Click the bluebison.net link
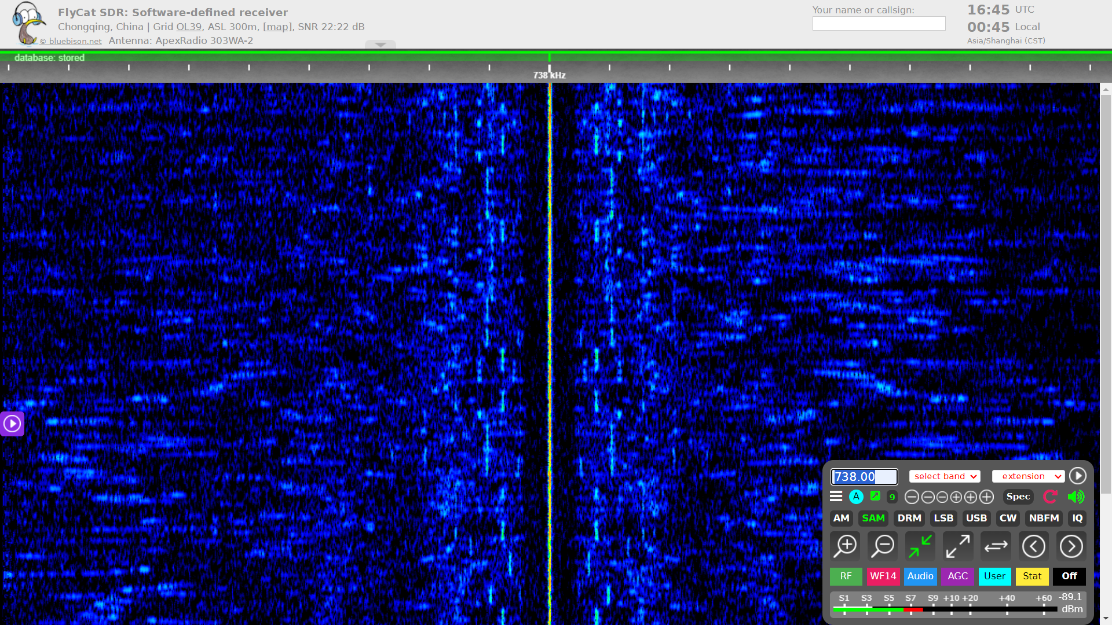 [x=75, y=41]
